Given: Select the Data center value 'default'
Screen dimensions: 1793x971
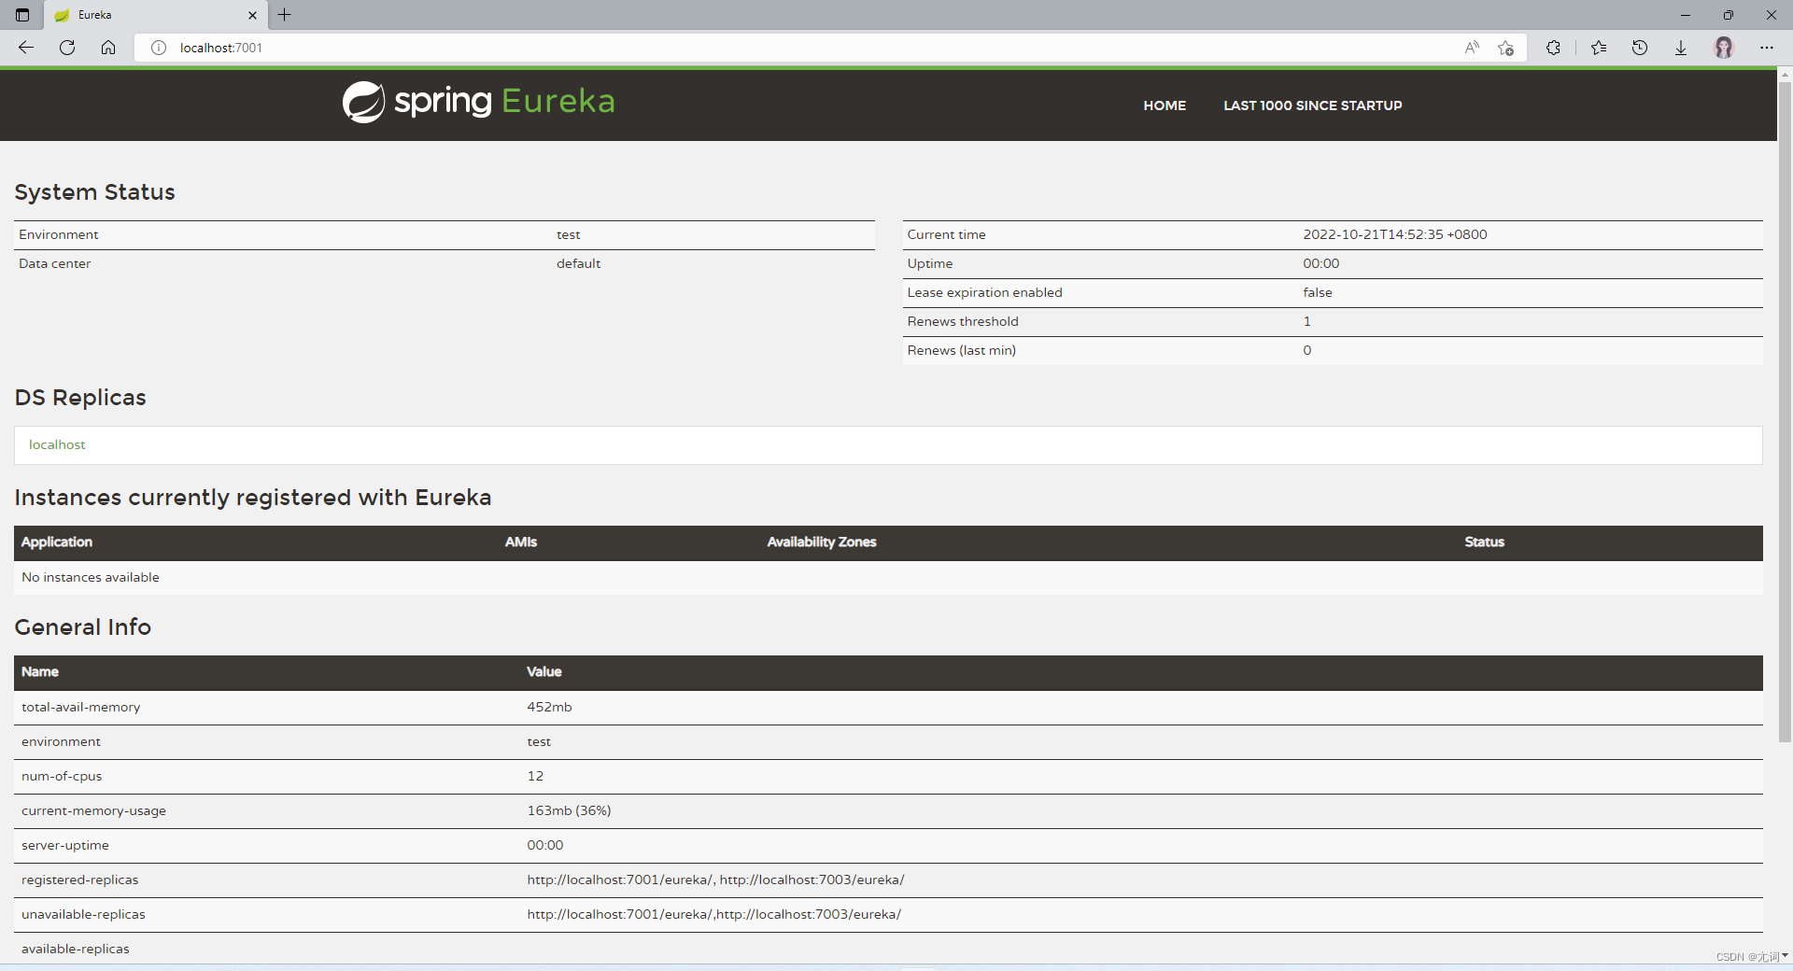Looking at the screenshot, I should (x=578, y=263).
